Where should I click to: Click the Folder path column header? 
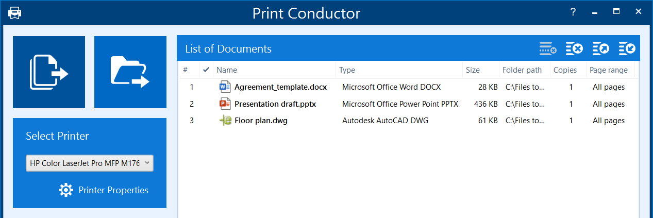[x=522, y=70]
